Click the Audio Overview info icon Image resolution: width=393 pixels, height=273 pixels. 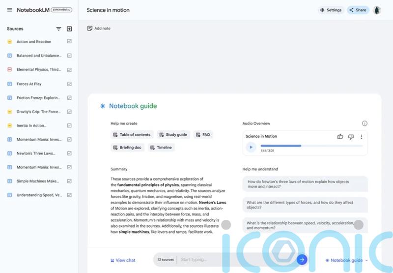[365, 123]
